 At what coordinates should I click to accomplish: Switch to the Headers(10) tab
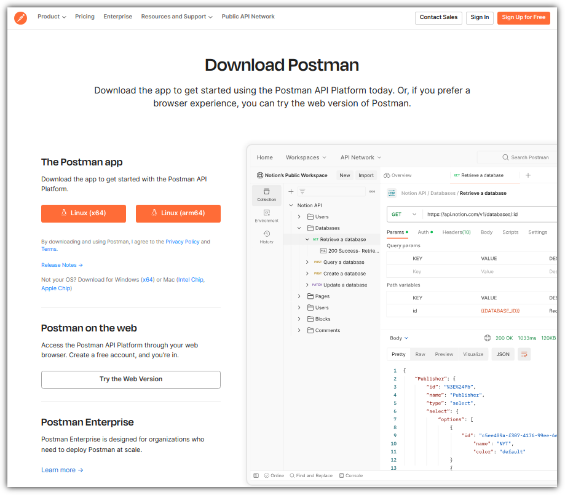click(x=457, y=232)
